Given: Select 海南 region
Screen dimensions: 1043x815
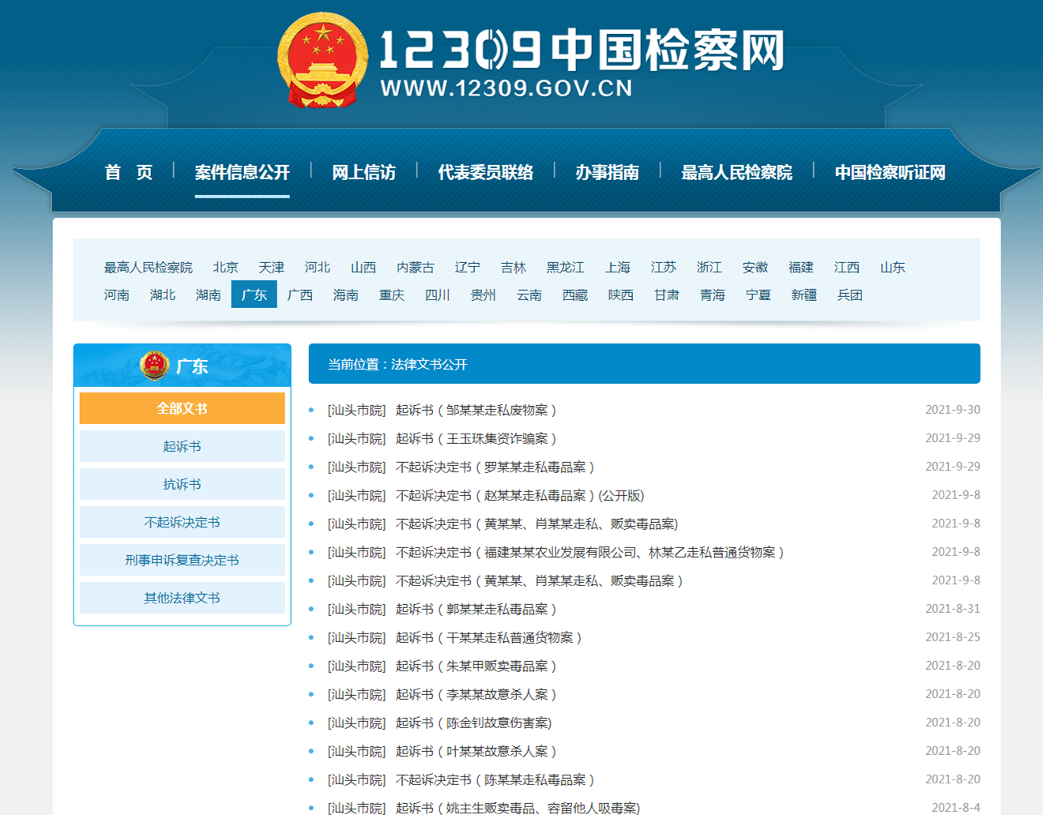Looking at the screenshot, I should click(x=346, y=295).
